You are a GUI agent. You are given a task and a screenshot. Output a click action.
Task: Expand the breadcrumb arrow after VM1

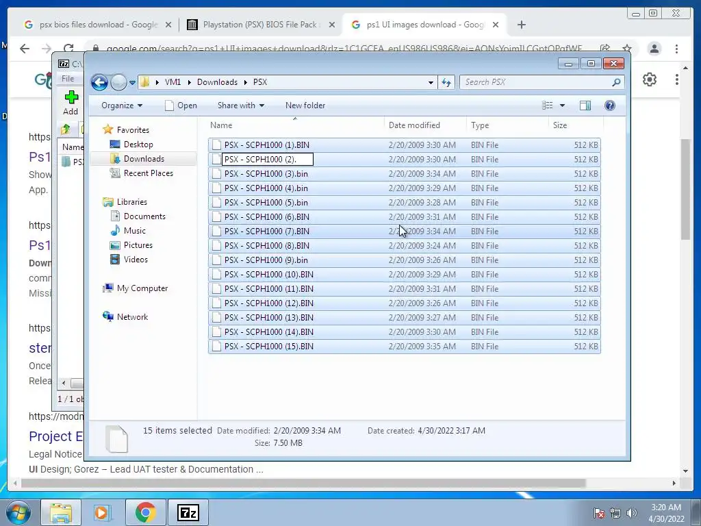[189, 82]
